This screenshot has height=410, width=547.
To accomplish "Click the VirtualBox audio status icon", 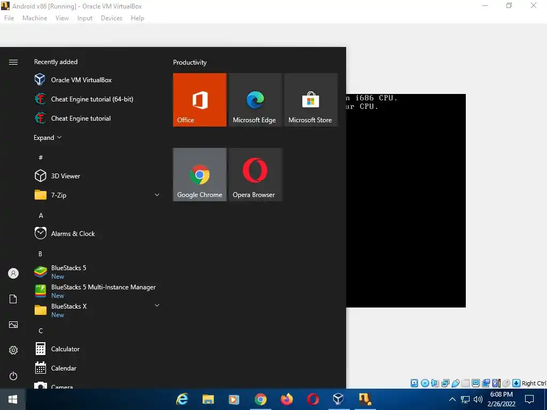I will 435,383.
